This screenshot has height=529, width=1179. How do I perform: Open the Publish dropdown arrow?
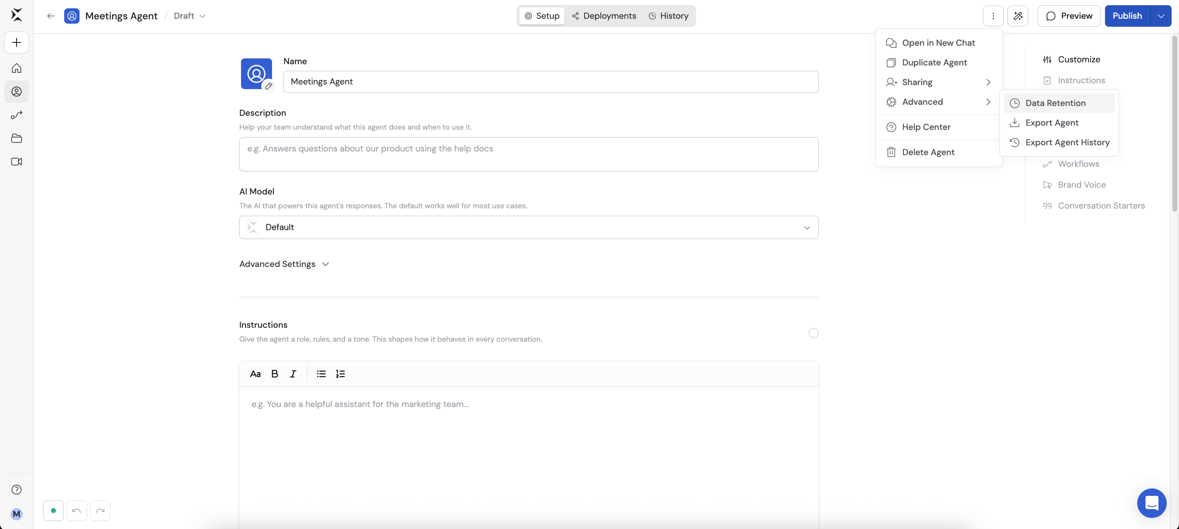(x=1161, y=16)
